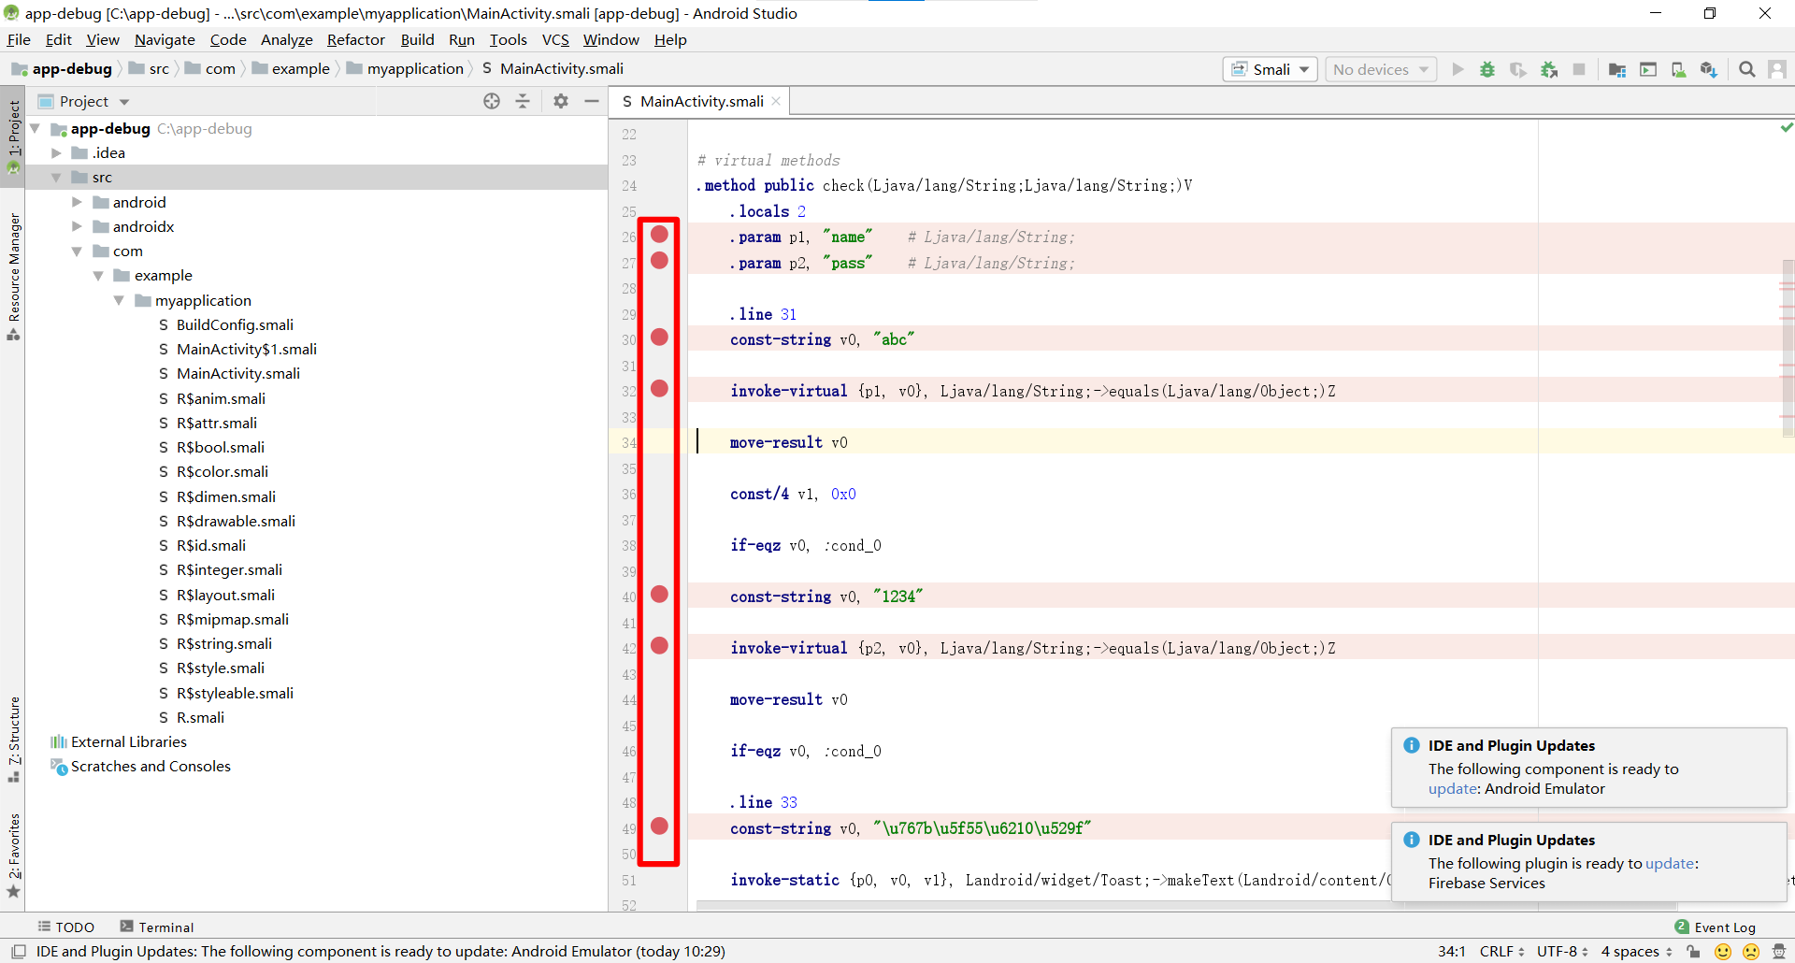The image size is (1795, 963).
Task: Open the Project panel settings gear
Action: pos(561,101)
